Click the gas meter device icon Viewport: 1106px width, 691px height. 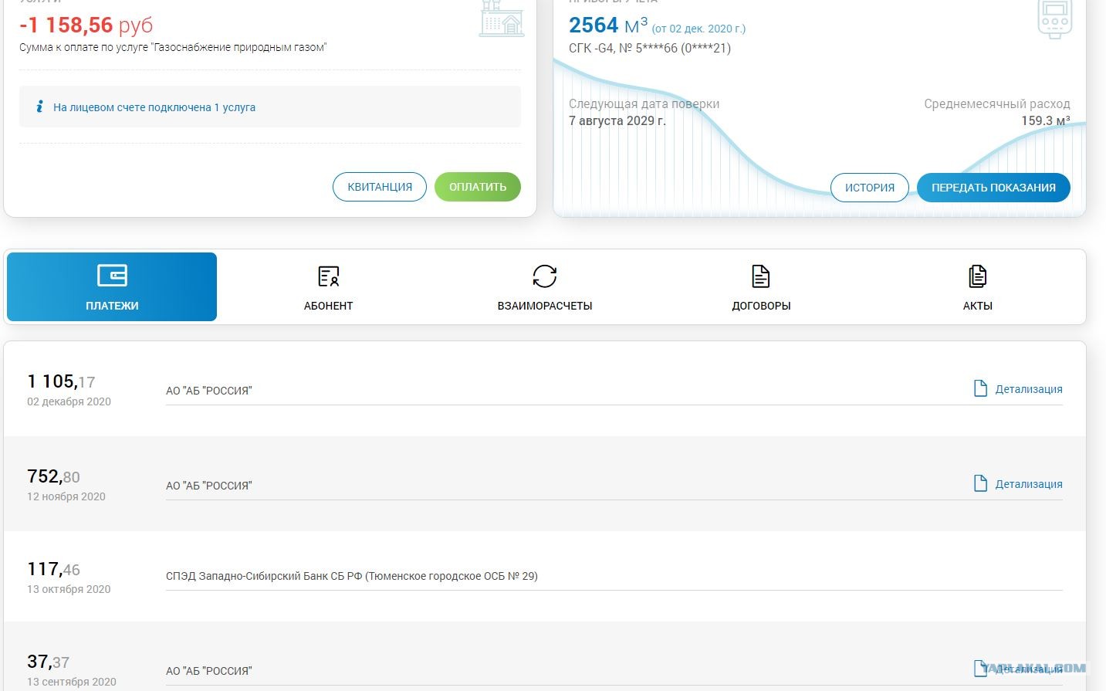coord(1054,19)
